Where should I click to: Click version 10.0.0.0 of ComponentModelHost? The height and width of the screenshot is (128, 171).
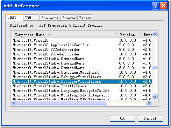click(127, 72)
